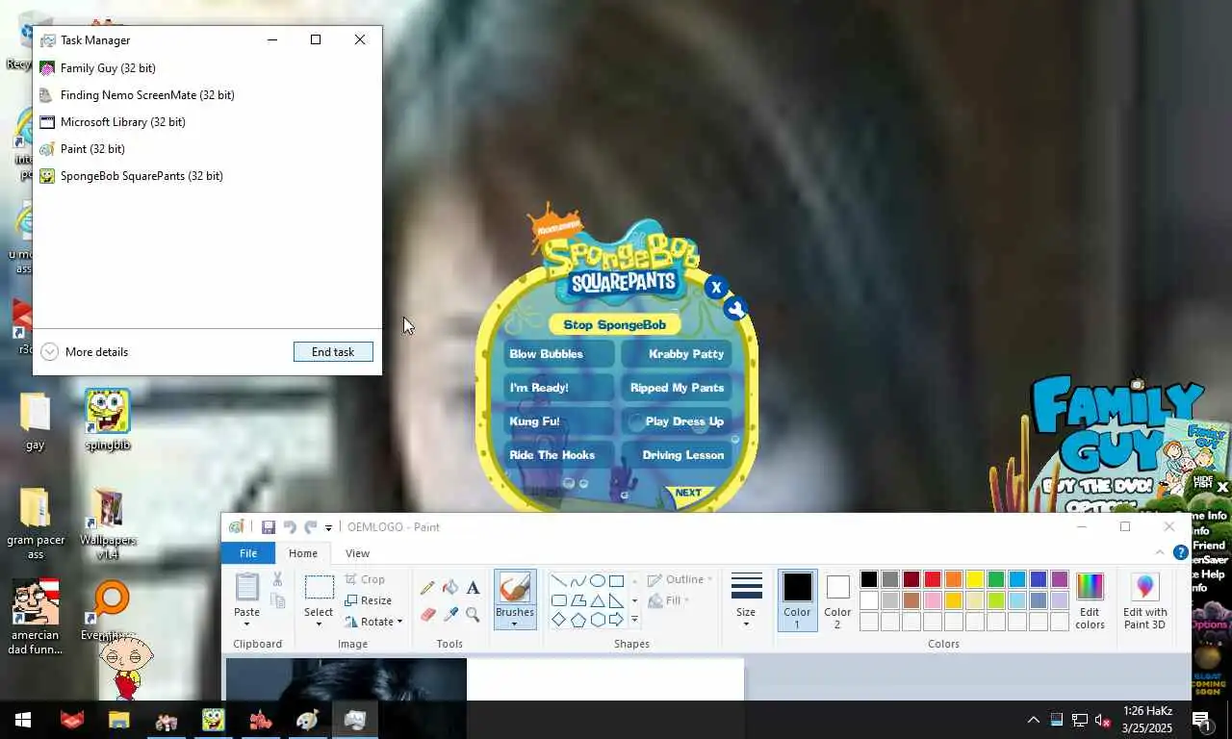
Task: Activate the Eraser tool in Paint
Action: [427, 614]
